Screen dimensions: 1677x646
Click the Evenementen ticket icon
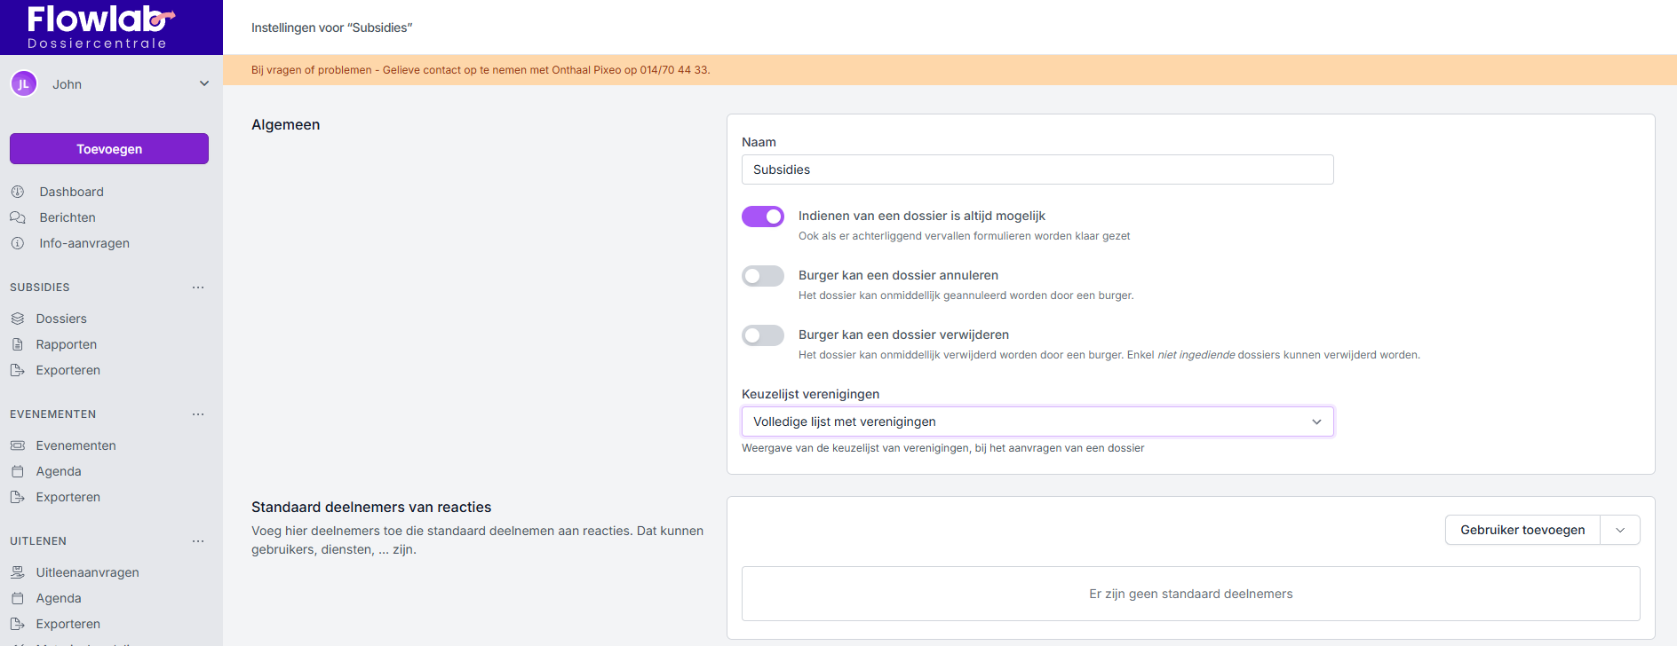coord(18,445)
